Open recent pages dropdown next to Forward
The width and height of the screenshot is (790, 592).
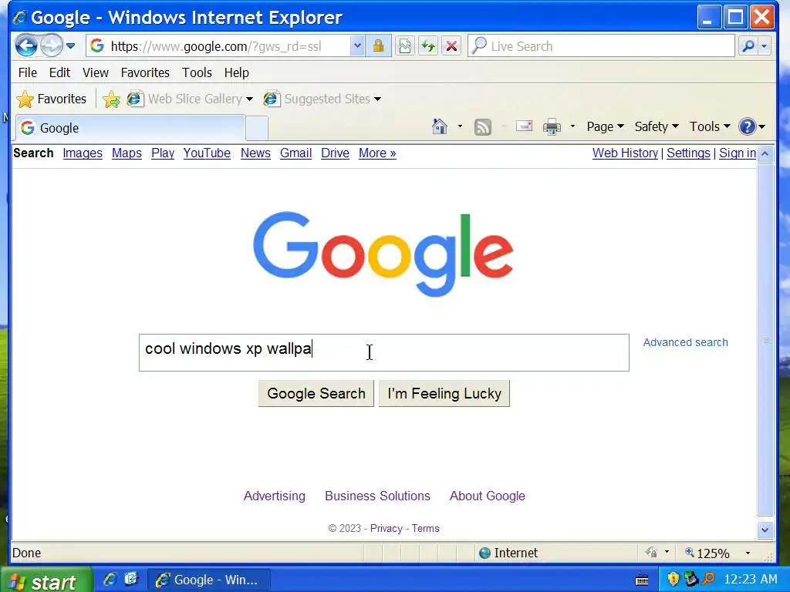coord(70,46)
